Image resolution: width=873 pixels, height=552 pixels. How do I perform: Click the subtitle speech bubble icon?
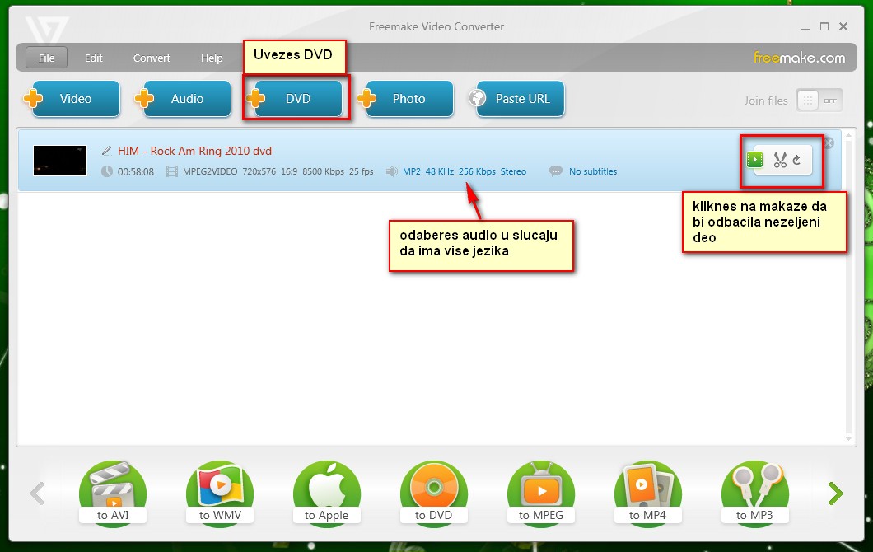click(556, 171)
